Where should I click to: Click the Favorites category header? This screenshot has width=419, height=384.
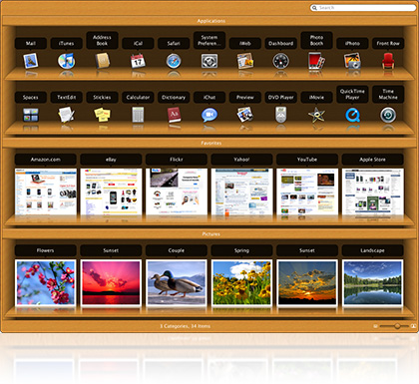click(211, 143)
